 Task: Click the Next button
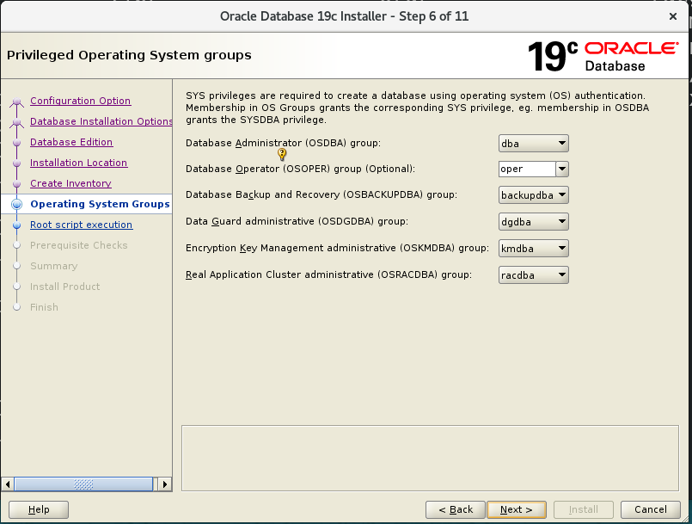click(517, 509)
